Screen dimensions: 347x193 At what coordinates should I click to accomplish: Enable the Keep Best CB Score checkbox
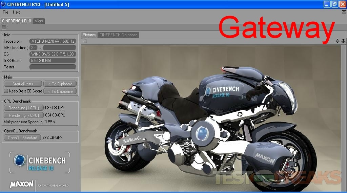[x=6, y=91]
